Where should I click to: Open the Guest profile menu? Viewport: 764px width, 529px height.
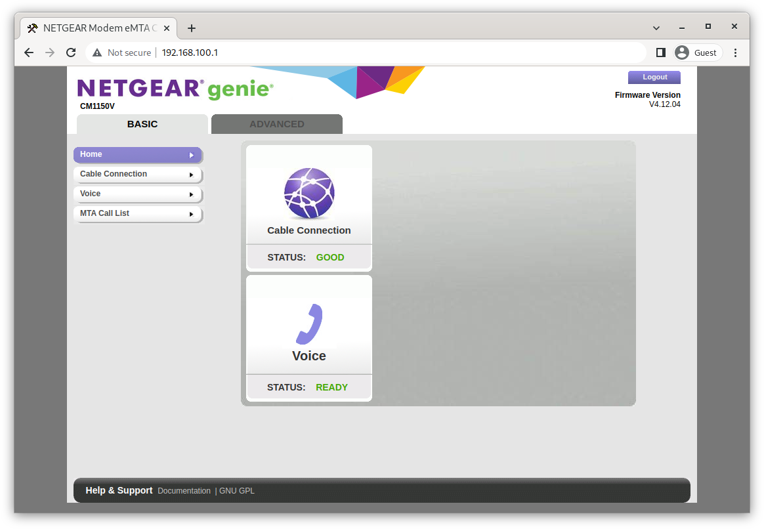click(x=698, y=53)
